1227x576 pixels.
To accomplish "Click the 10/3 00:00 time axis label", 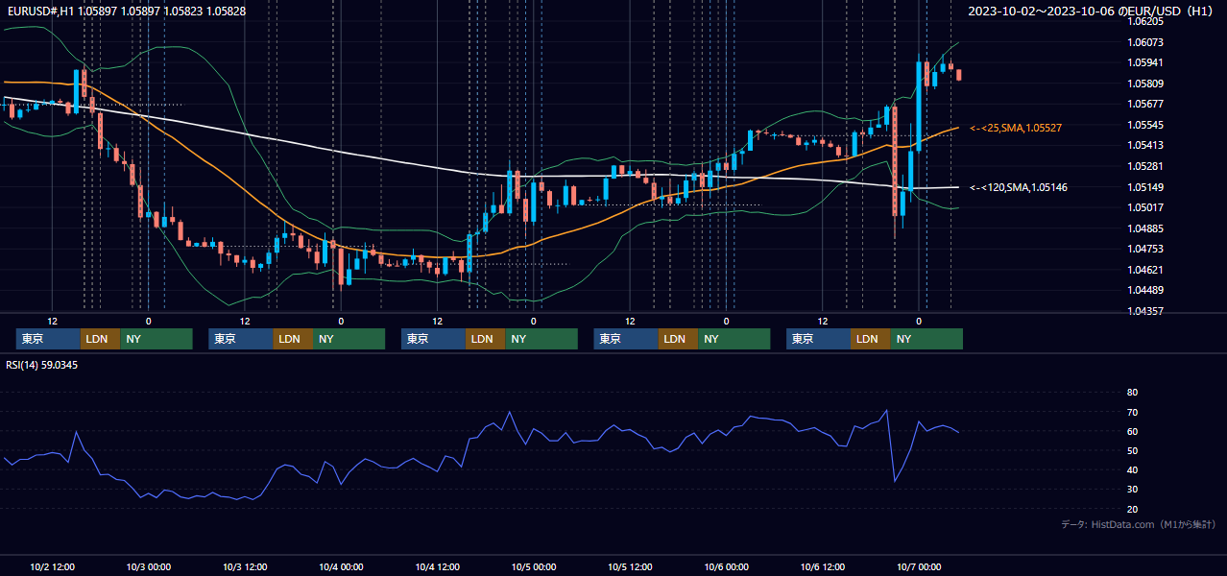I will 149,567.
